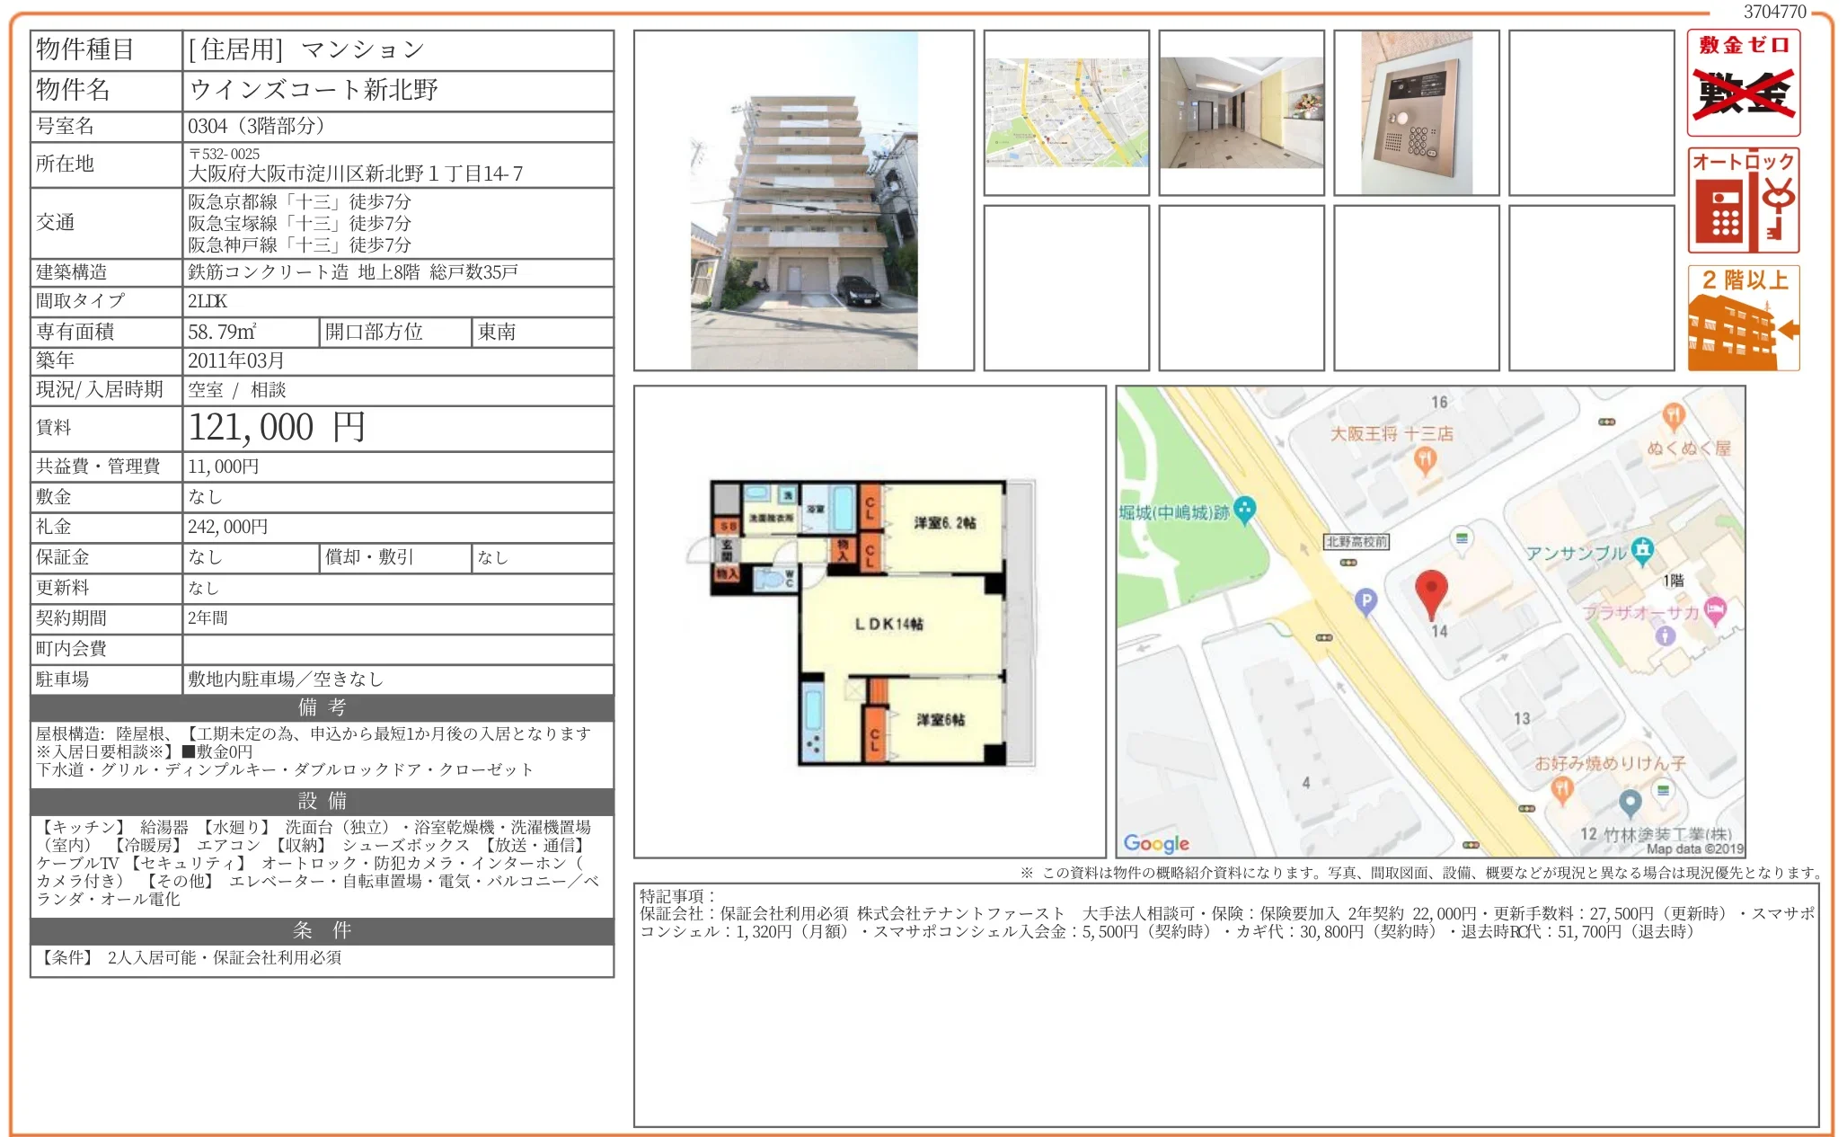The height and width of the screenshot is (1137, 1847).
Task: Click the 北野高校前 intersection label
Action: click(x=1356, y=541)
